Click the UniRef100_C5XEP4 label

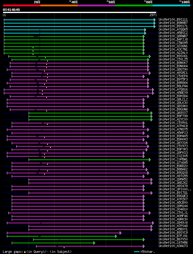173,76
